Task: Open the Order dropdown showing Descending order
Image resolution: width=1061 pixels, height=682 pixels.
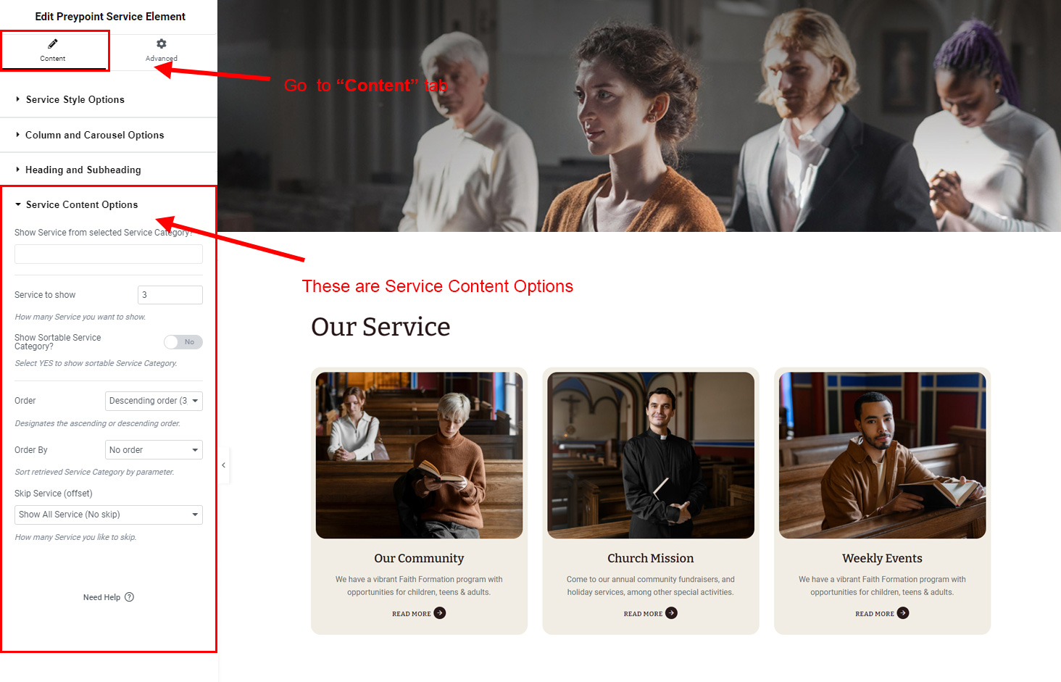Action: pyautogui.click(x=154, y=401)
